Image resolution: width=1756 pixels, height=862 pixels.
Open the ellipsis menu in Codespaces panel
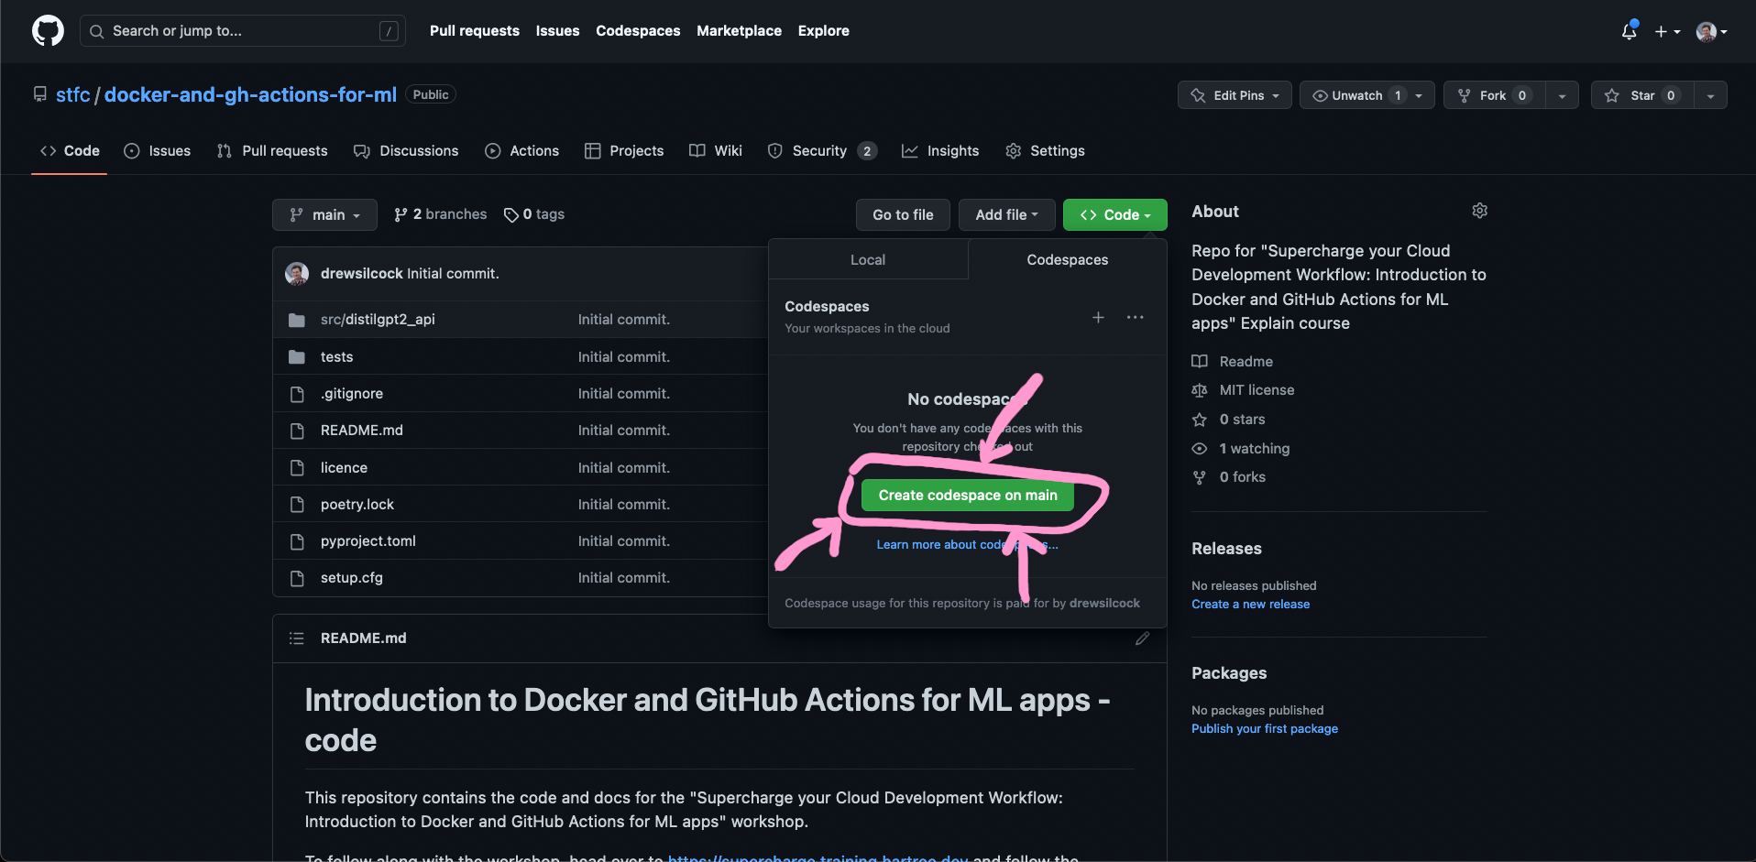click(x=1135, y=317)
